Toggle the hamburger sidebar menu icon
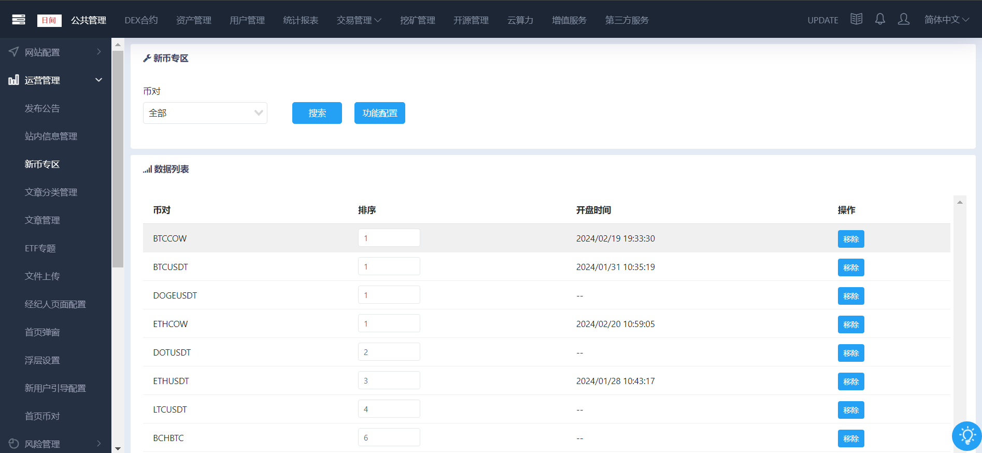Viewport: 982px width, 453px height. pyautogui.click(x=19, y=20)
